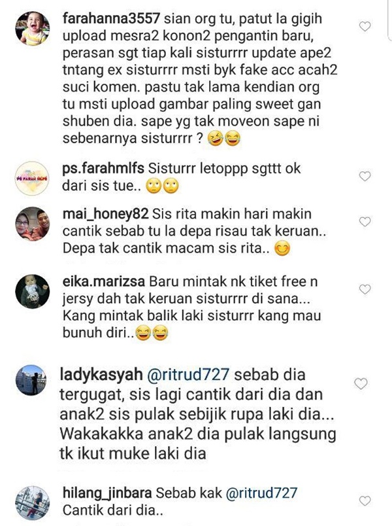Like farahanna3557's comment with the heart

[x=365, y=26]
